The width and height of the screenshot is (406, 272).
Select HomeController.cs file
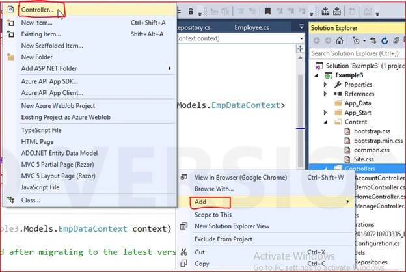pyautogui.click(x=379, y=197)
